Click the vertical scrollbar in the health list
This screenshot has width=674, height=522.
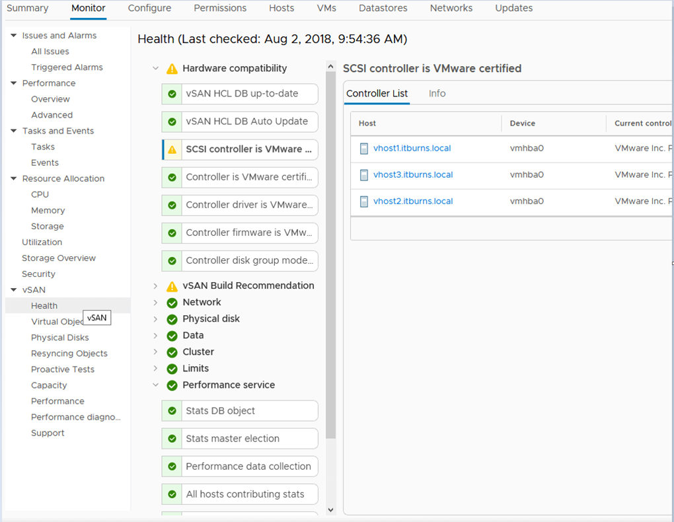click(x=330, y=264)
